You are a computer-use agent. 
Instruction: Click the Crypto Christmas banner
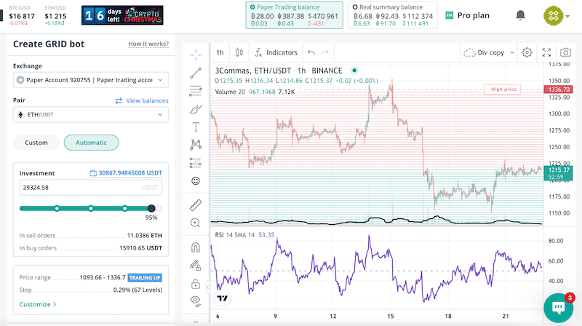(122, 15)
